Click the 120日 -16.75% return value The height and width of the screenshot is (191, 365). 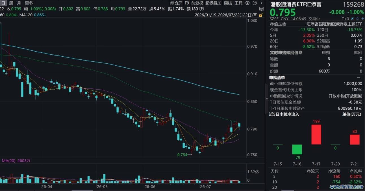point(355,30)
